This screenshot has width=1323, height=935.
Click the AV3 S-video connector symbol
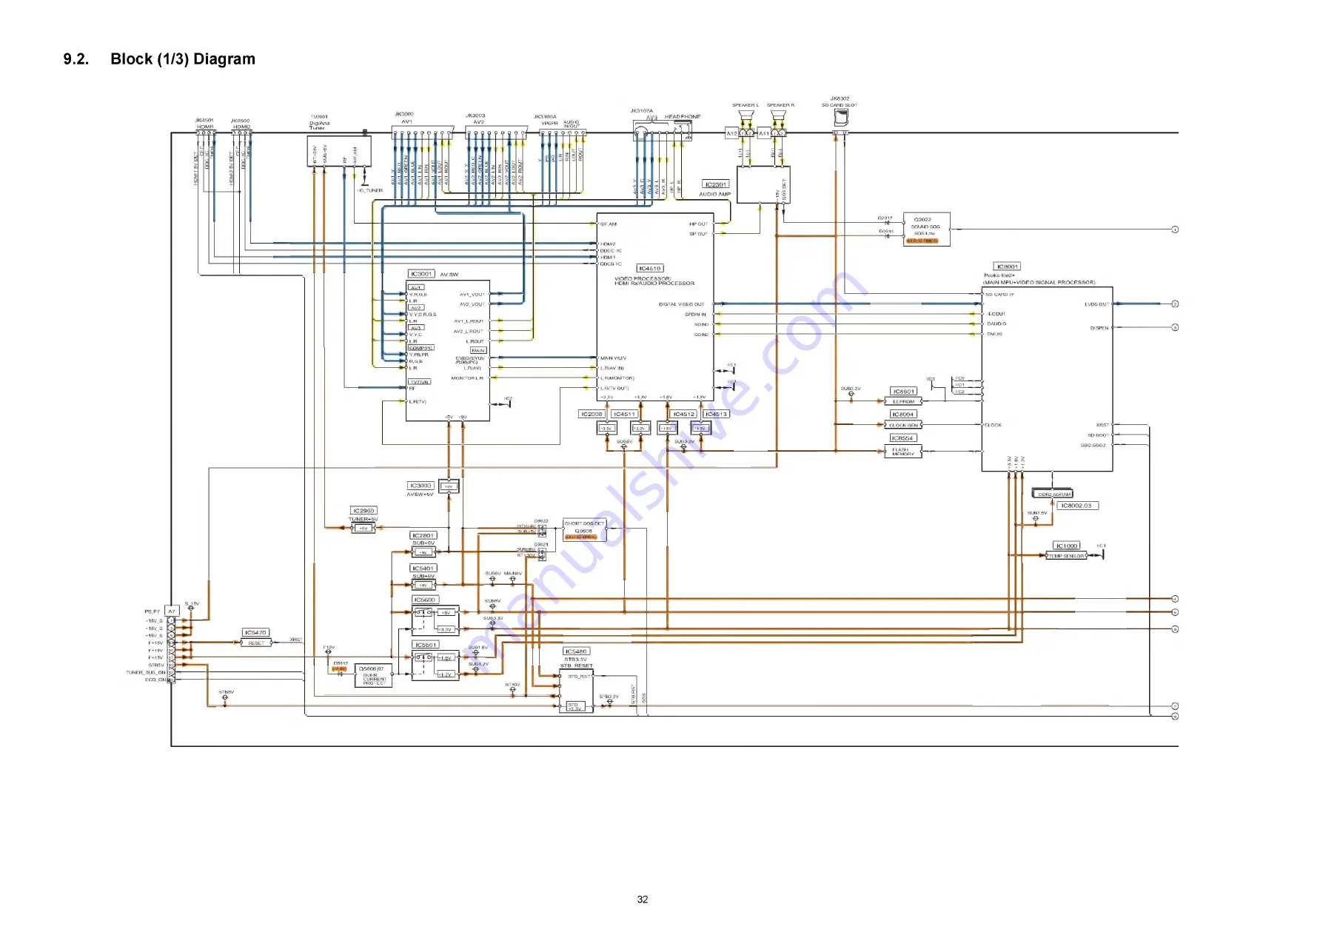(x=641, y=133)
